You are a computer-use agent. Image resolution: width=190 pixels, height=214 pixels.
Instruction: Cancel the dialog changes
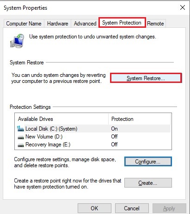(x=132, y=208)
